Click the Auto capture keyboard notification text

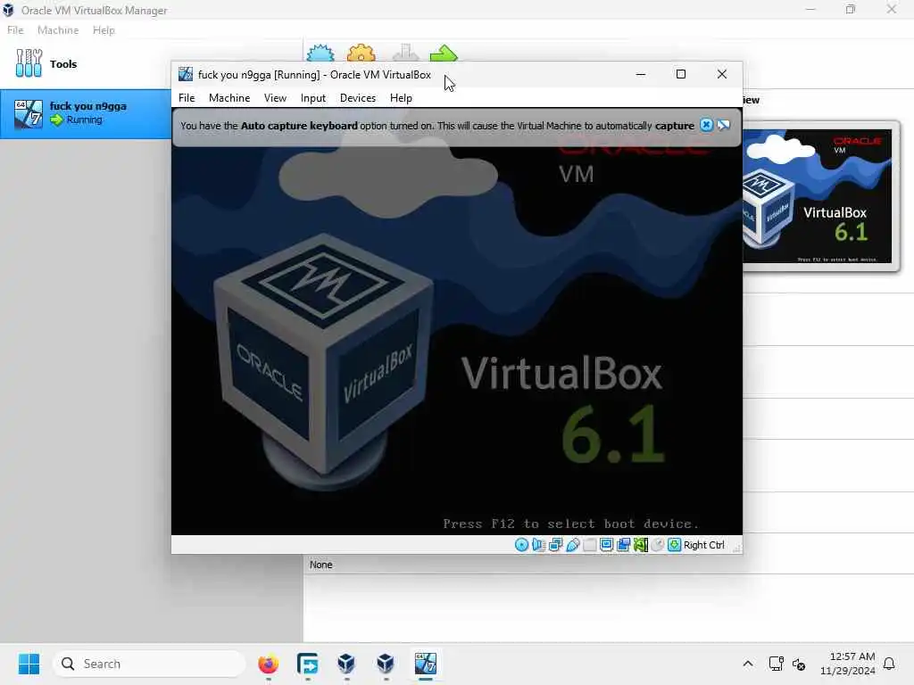tap(437, 125)
